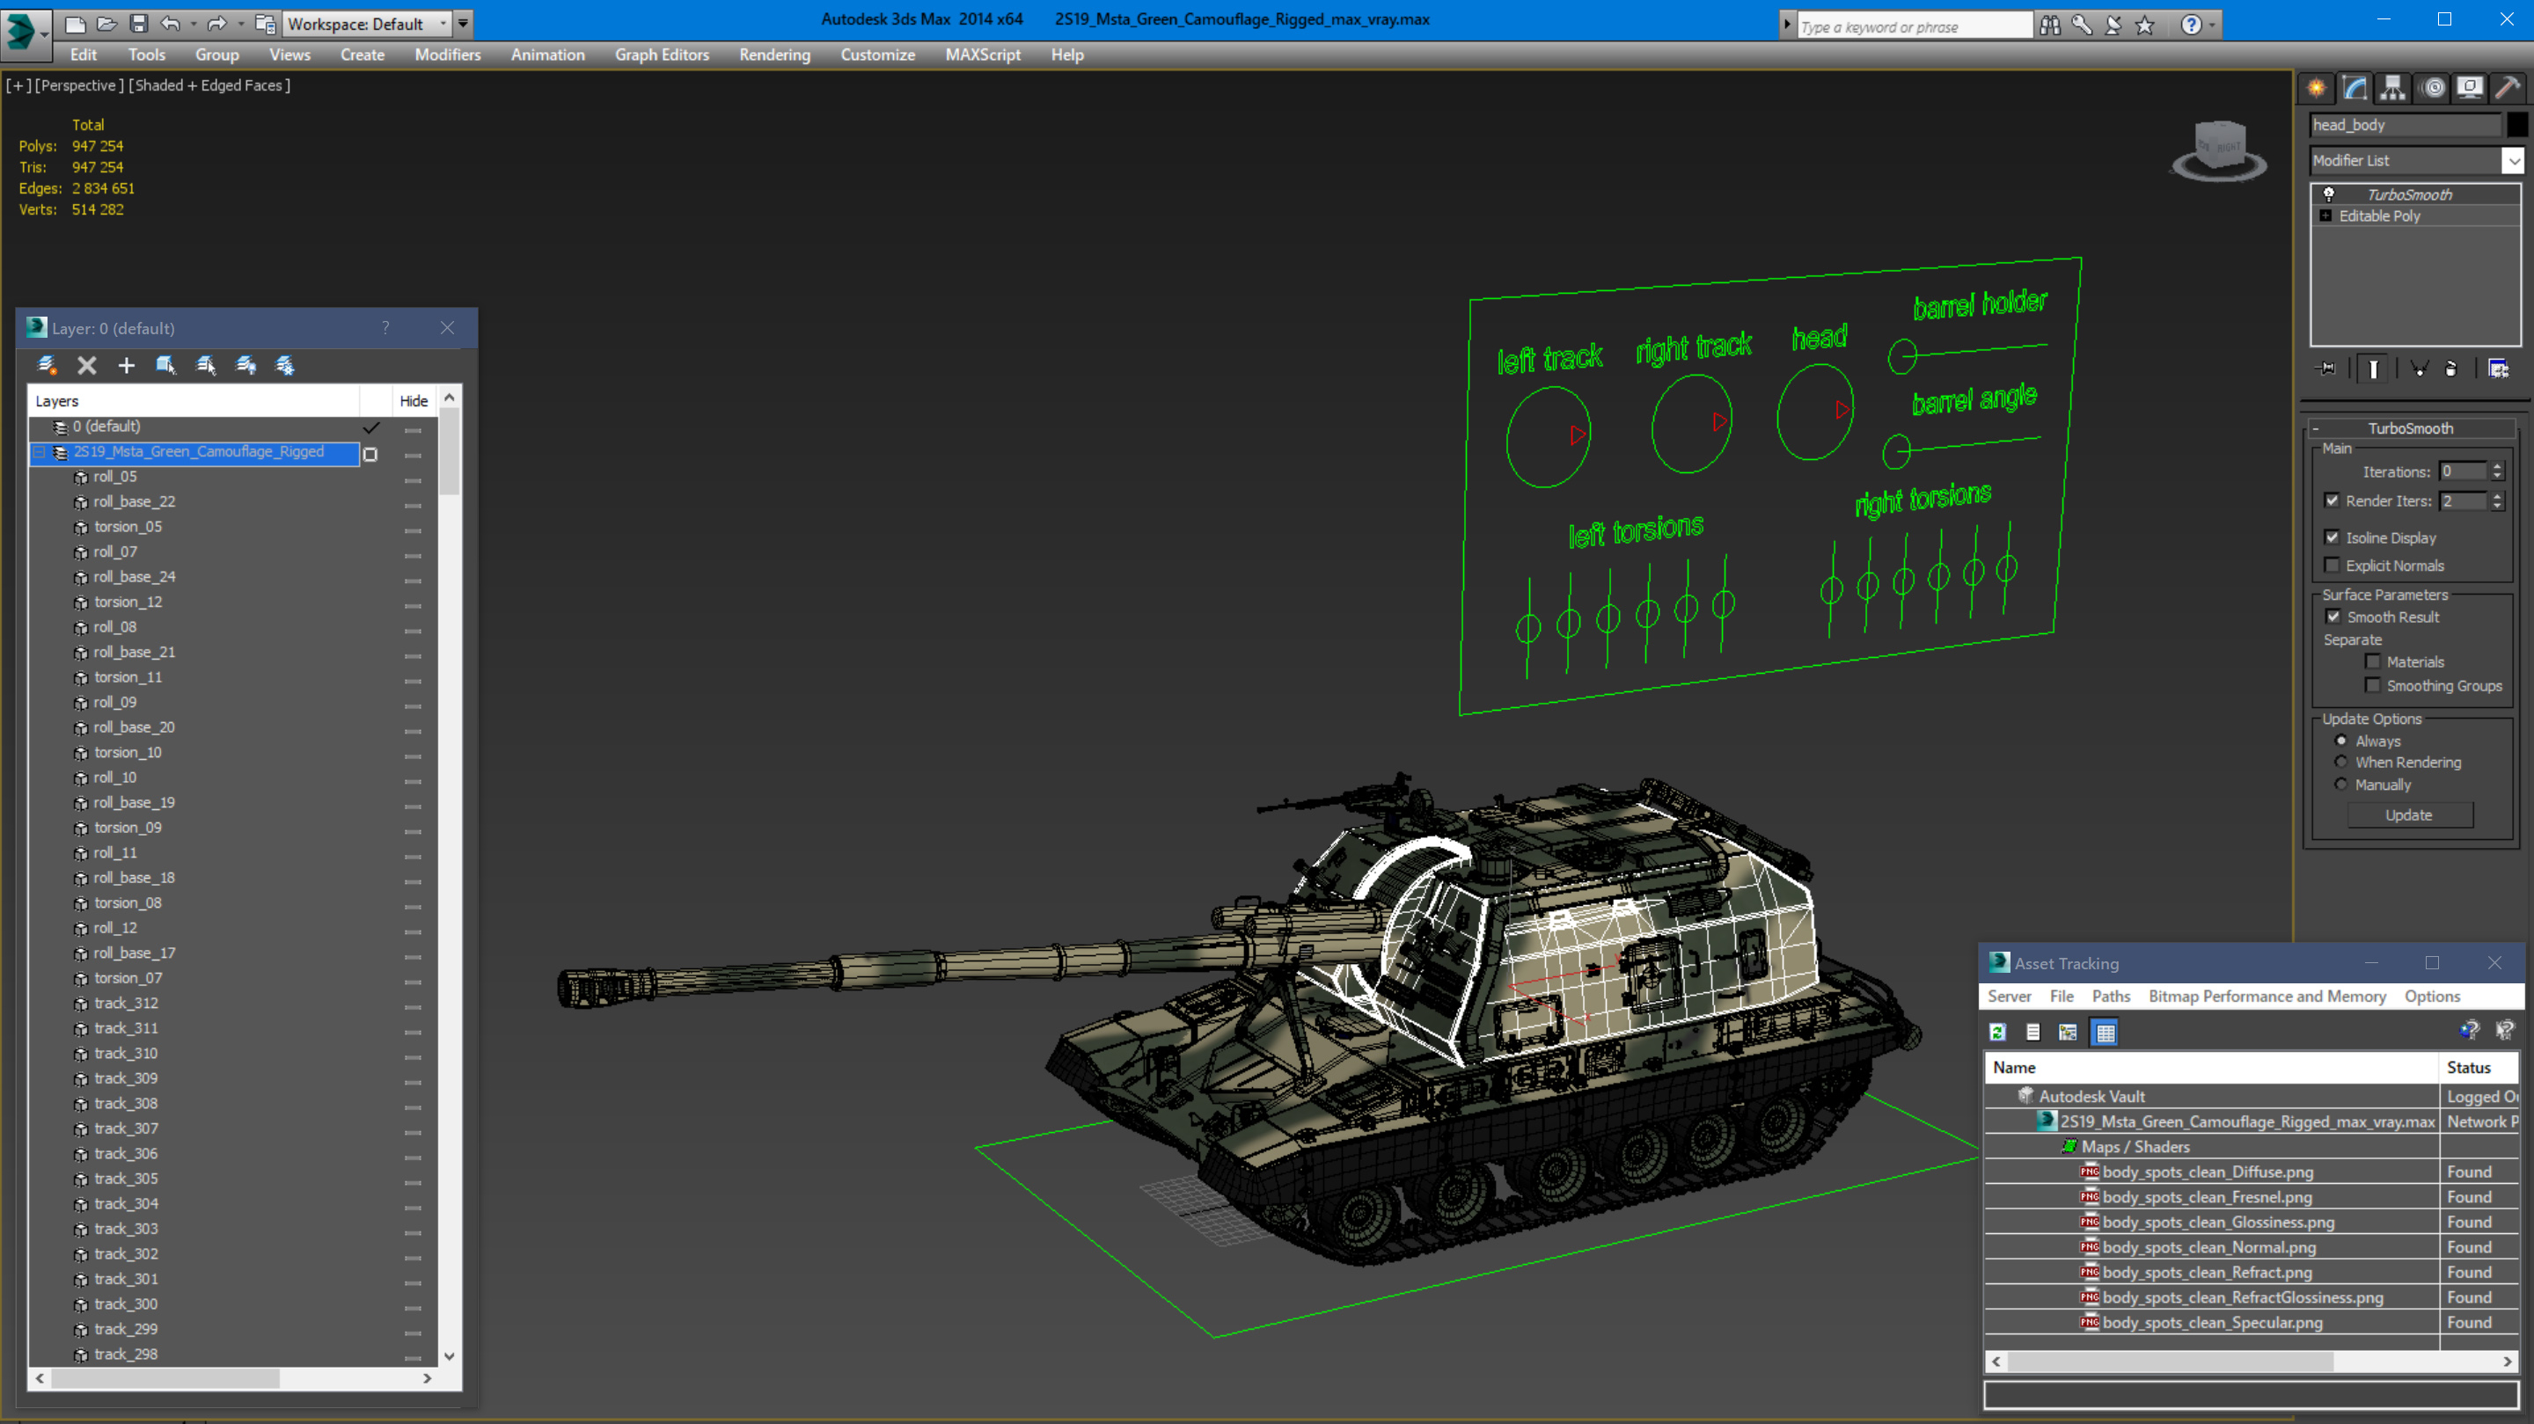The width and height of the screenshot is (2534, 1424).
Task: Click Render Iters spinner down arrow
Action: tap(2497, 506)
